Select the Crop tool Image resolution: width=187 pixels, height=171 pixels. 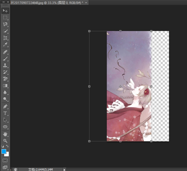click(5, 38)
